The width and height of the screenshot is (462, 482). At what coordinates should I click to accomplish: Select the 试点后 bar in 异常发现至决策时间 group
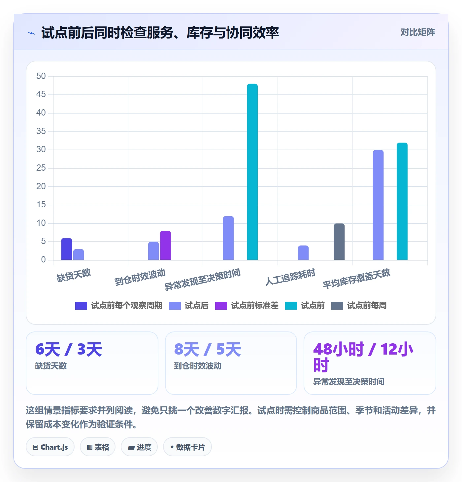tap(228, 238)
